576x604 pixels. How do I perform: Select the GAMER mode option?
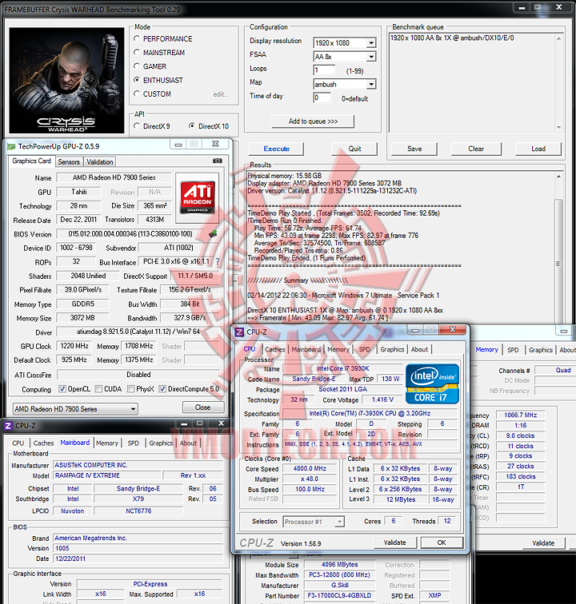click(137, 66)
